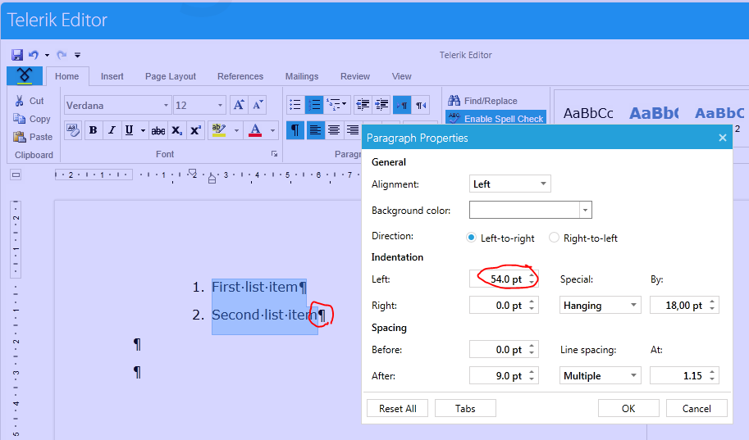The image size is (749, 440).
Task: Switch to the Home ribbon tab
Action: 67,76
